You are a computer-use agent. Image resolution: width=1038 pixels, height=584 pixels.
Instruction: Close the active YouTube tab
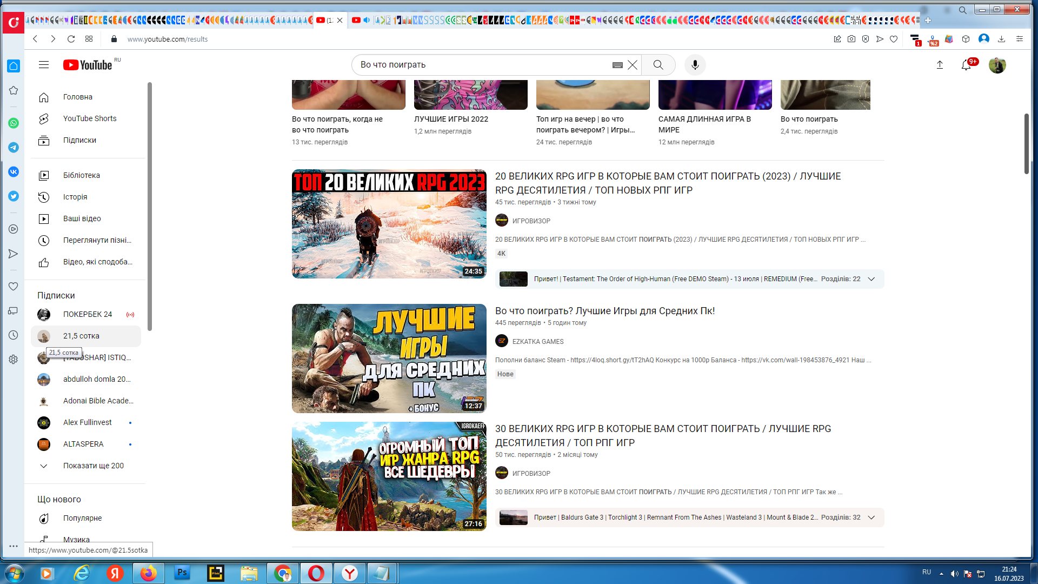pyautogui.click(x=340, y=20)
